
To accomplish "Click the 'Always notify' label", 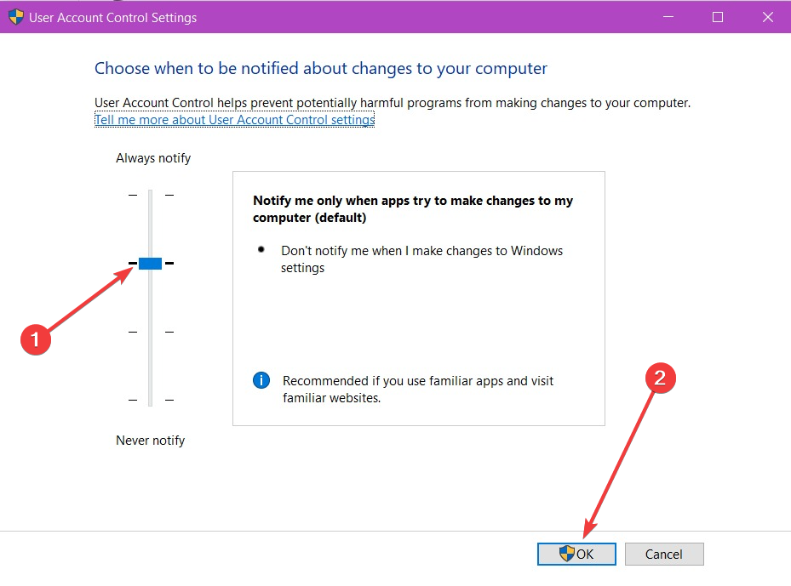I will coord(153,158).
